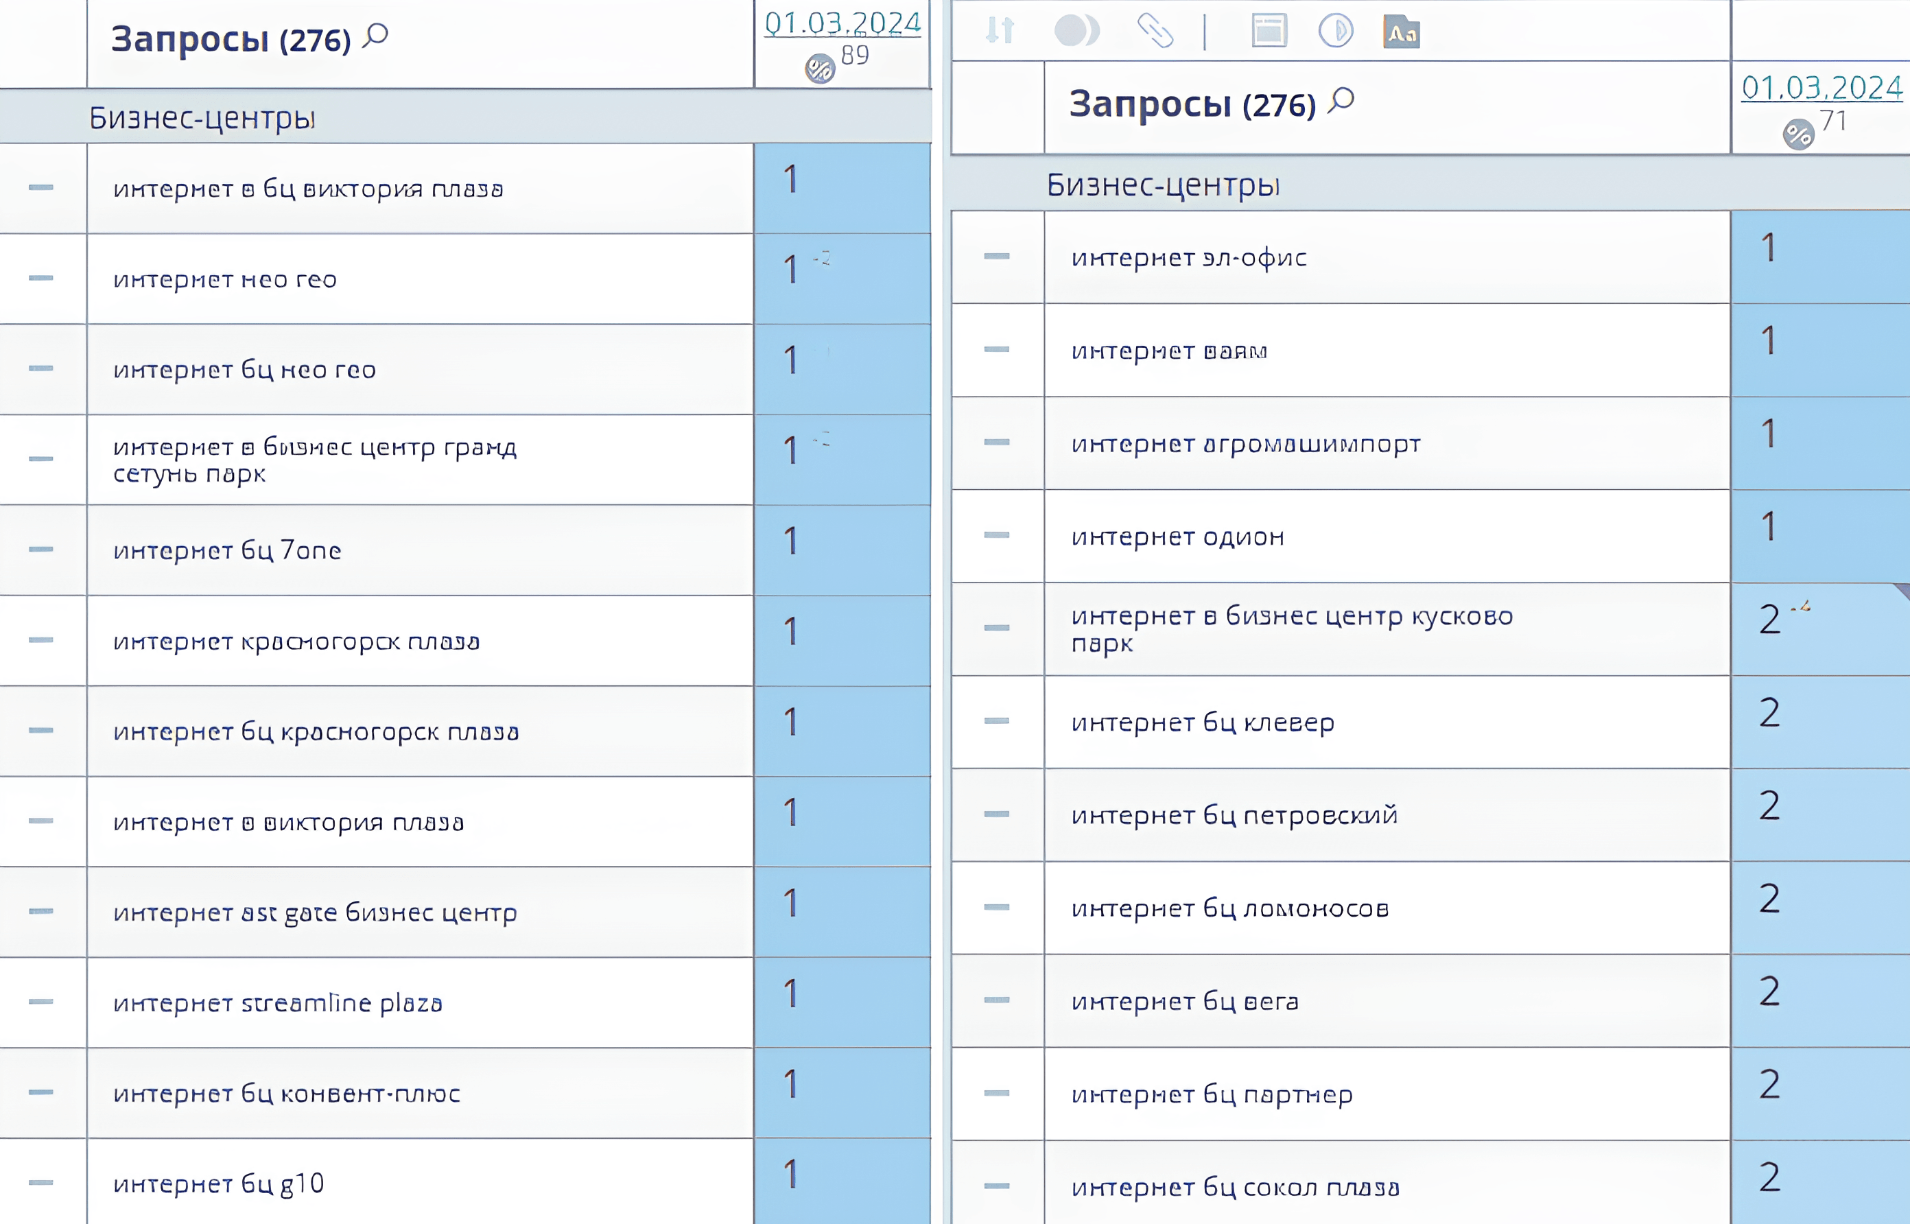Open the right 01.03.2024 date link
This screenshot has height=1224, width=1910.
[1821, 87]
